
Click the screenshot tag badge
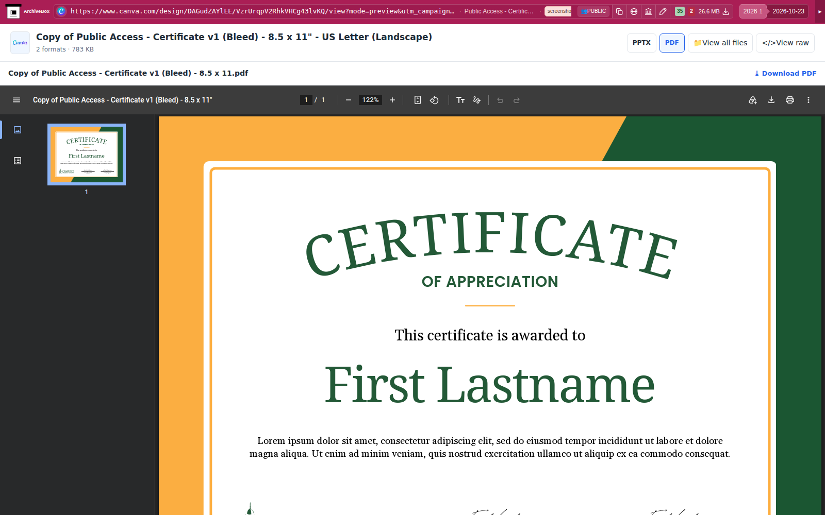pos(558,11)
